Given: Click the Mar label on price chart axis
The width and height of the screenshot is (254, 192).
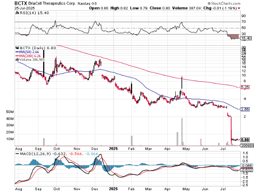Looking at the screenshot, I should click(x=149, y=149).
